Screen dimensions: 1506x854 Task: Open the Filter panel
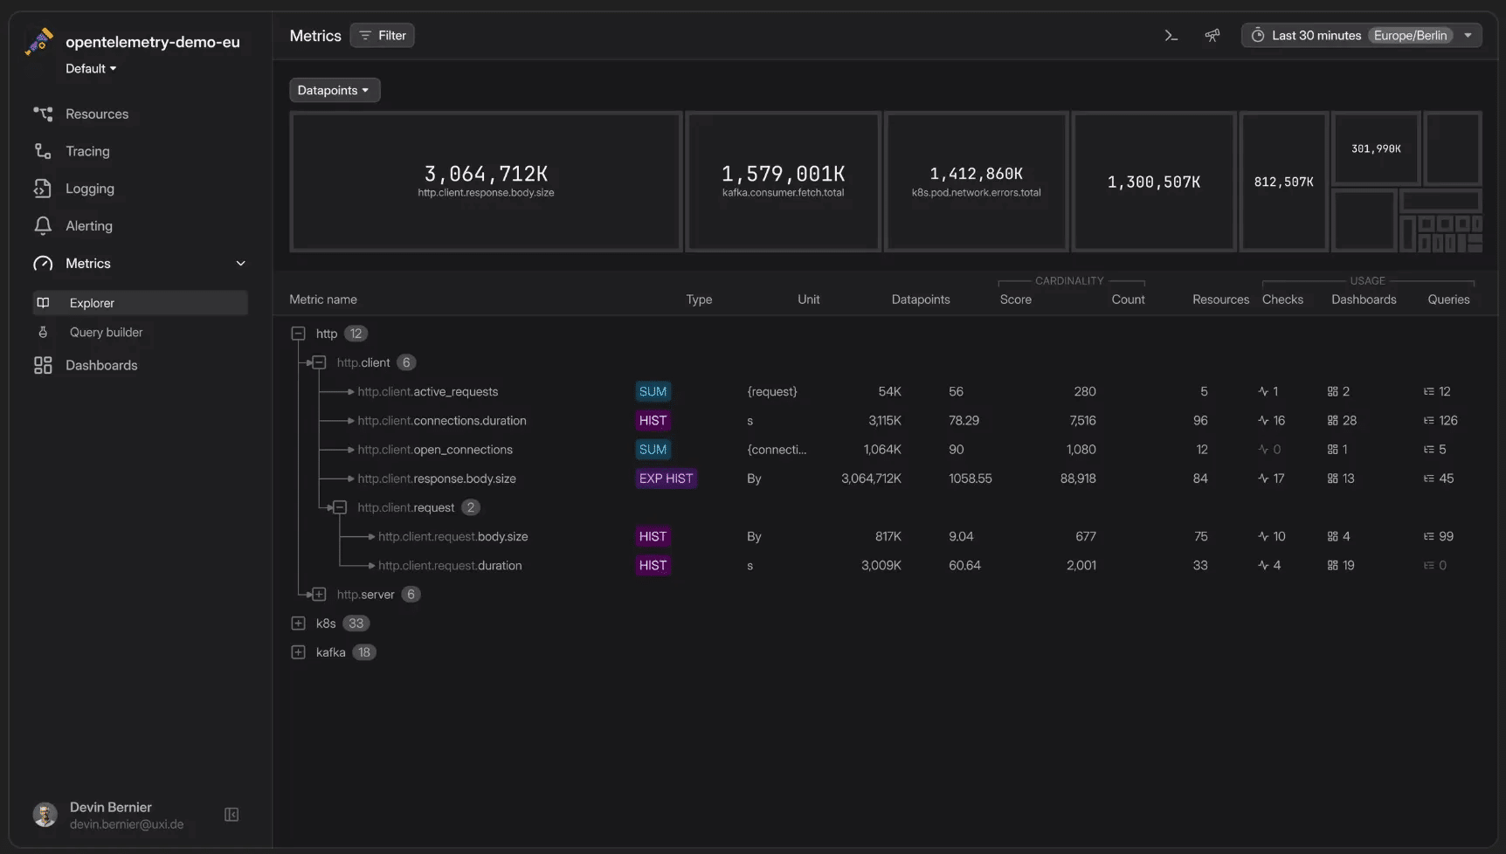382,35
